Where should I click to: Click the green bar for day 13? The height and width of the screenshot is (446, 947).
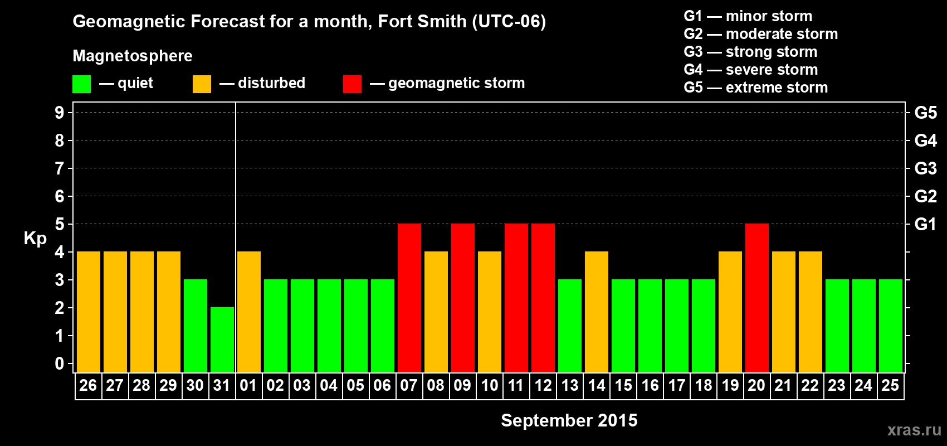tap(570, 326)
